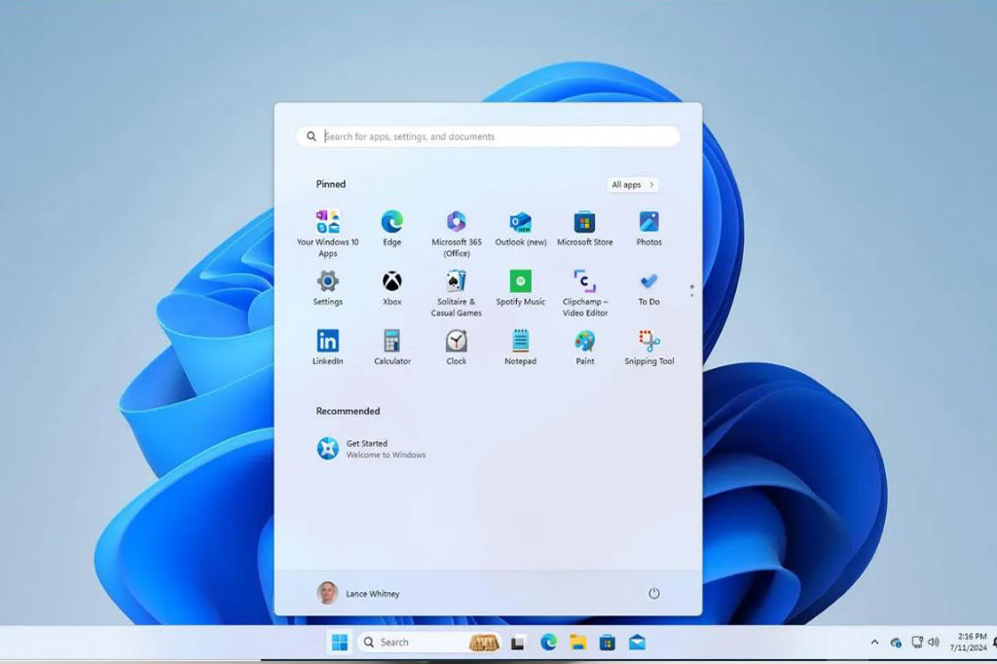Open Clipchamp Video Editor
The width and height of the screenshot is (997, 664).
tap(585, 292)
